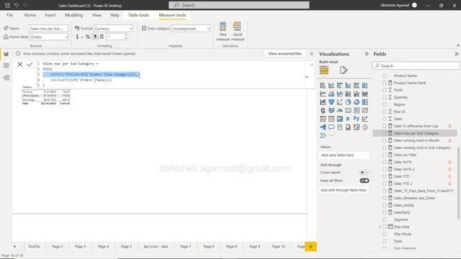The height and width of the screenshot is (259, 461).
Task: Choose funnel chart visual
Action: pos(331,102)
